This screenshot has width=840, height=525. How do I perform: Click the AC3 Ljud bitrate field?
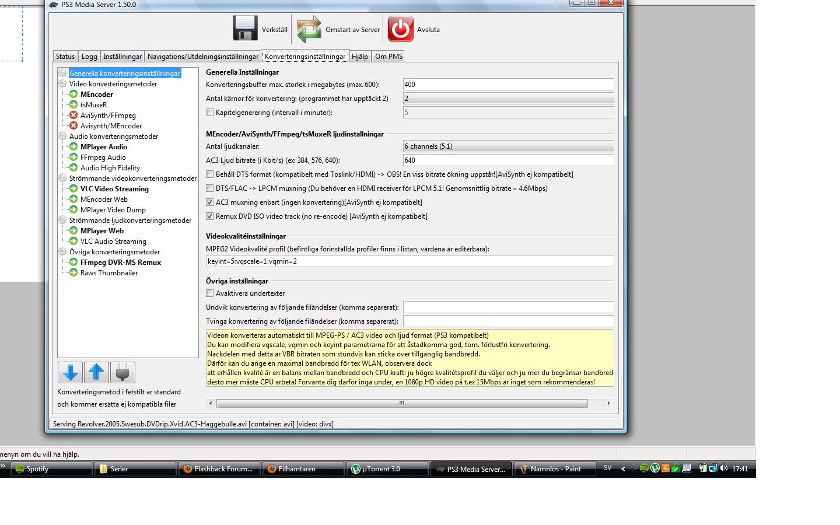coord(508,160)
